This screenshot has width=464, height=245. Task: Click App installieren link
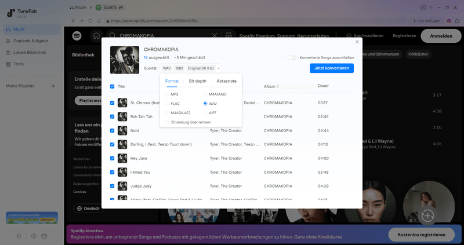pyautogui.click(x=365, y=36)
